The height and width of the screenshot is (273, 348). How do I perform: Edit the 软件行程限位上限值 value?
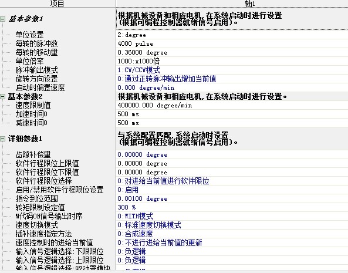(x=232, y=163)
